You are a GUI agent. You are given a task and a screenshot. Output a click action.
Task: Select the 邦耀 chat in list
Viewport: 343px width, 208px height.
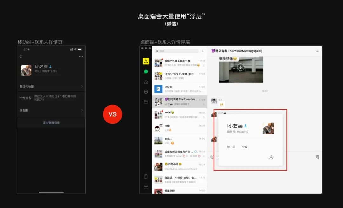click(179, 128)
